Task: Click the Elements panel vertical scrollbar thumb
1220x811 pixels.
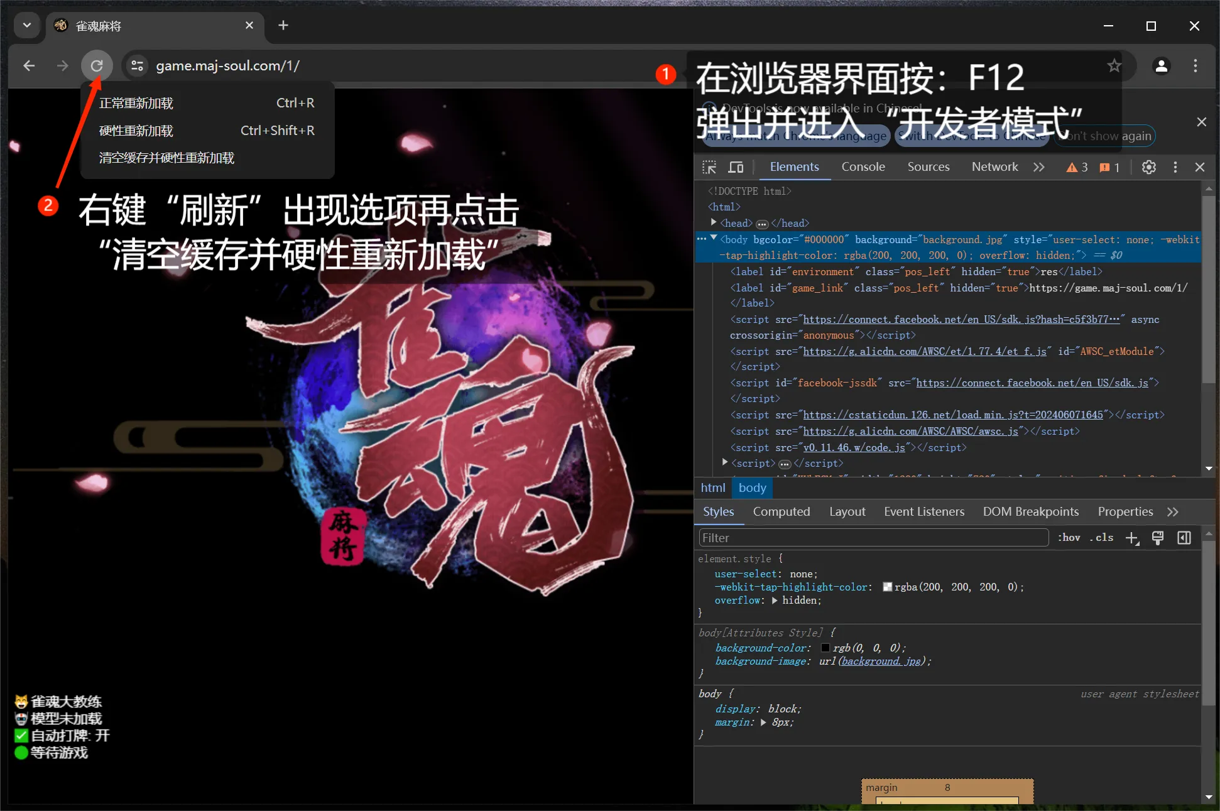Action: coord(1208,289)
